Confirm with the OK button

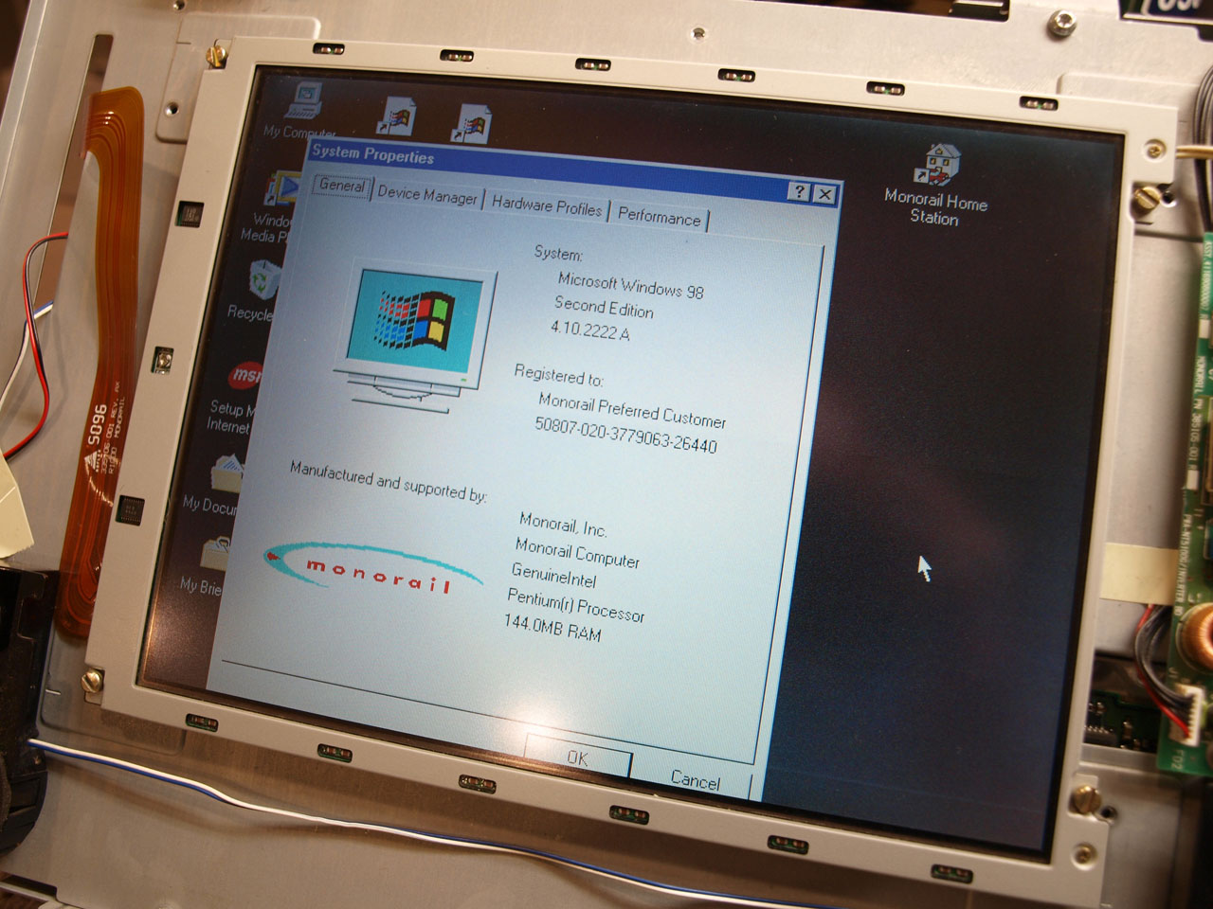tap(578, 757)
